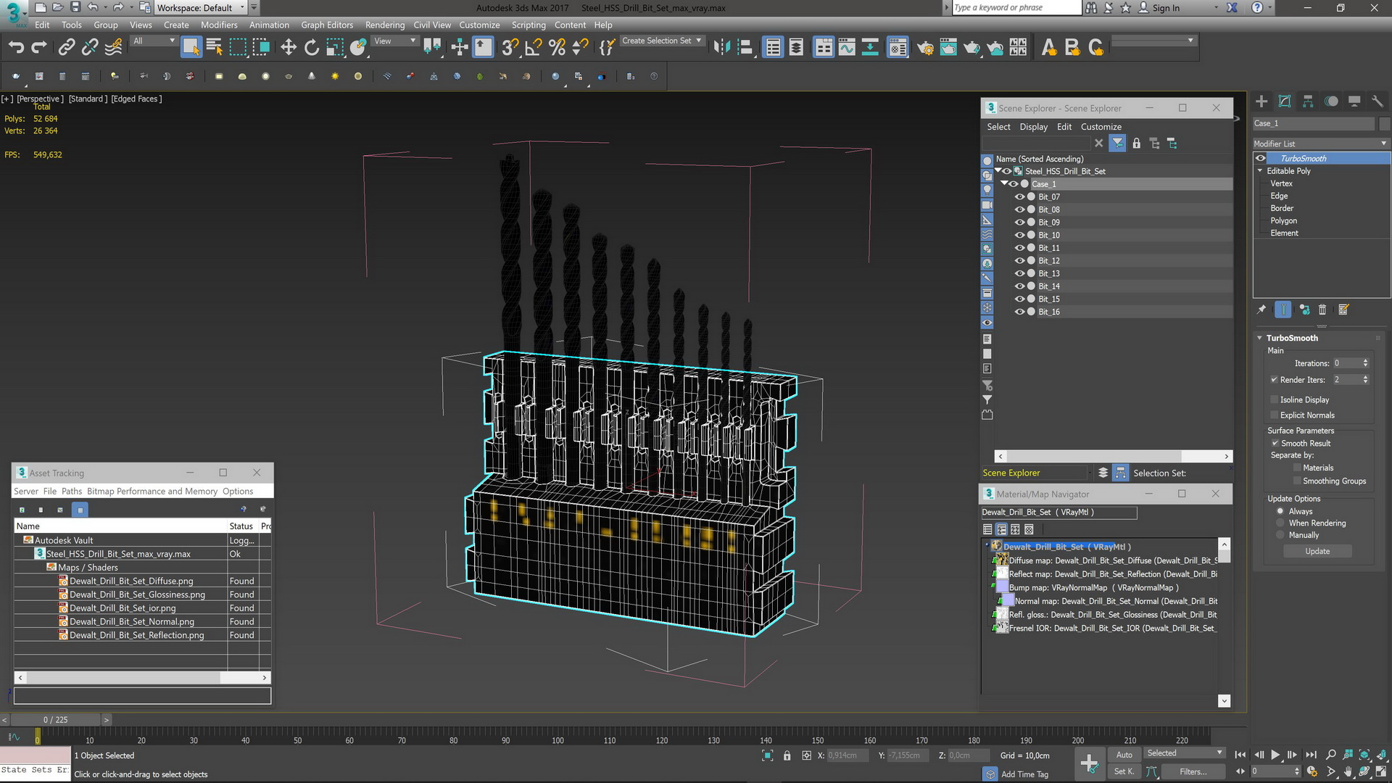Click the Select and Rotate tool

(311, 47)
